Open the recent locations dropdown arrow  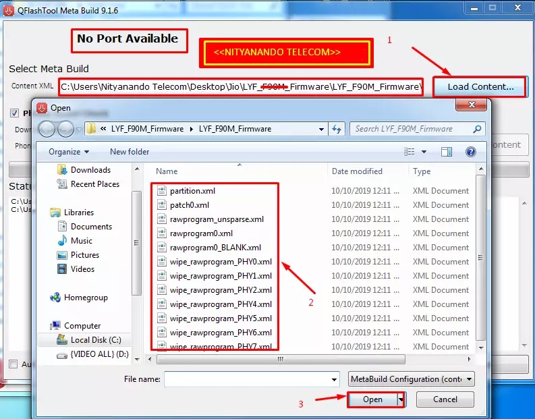coord(79,130)
